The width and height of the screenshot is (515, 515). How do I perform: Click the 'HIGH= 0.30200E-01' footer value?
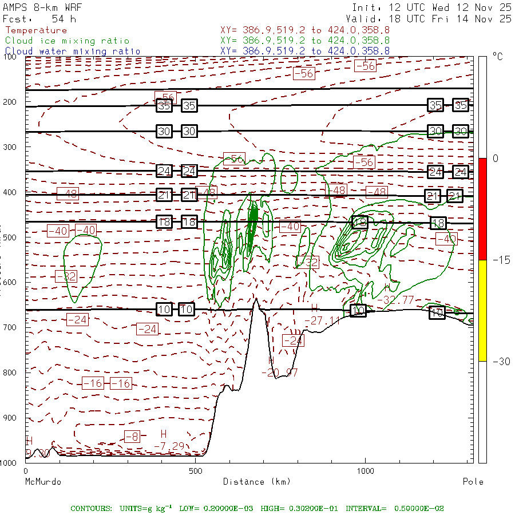(299, 509)
